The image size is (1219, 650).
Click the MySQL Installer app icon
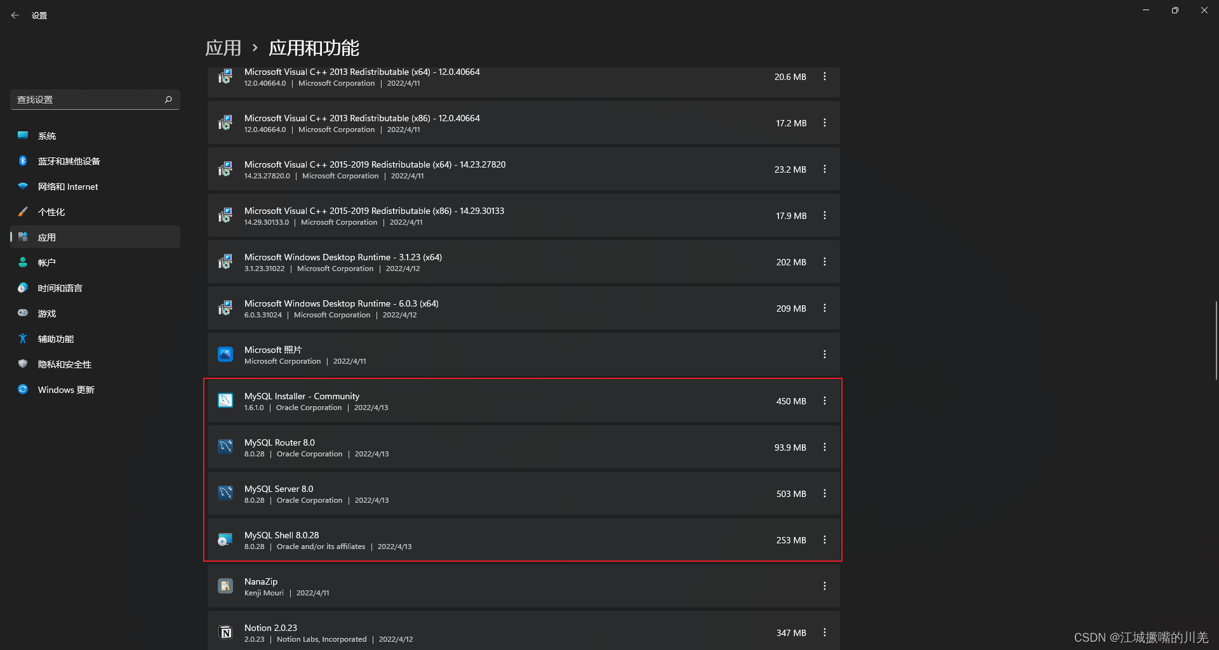(x=225, y=401)
